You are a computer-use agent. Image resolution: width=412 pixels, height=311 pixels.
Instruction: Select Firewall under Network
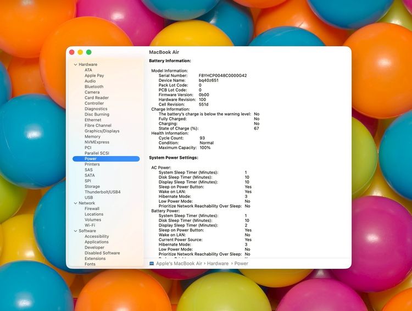pos(92,209)
